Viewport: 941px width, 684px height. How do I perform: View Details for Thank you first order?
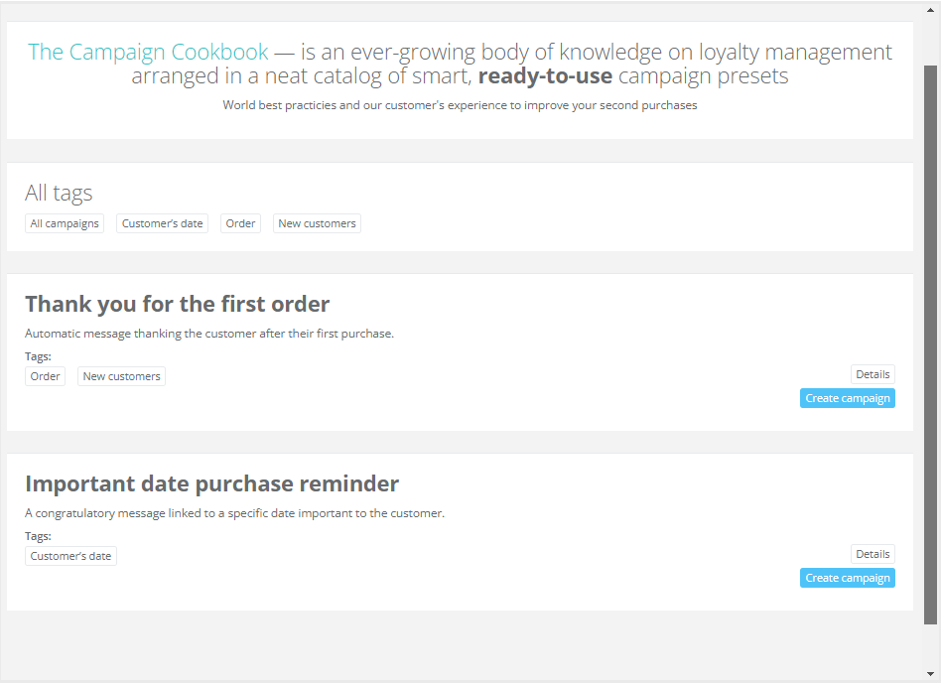click(x=873, y=374)
